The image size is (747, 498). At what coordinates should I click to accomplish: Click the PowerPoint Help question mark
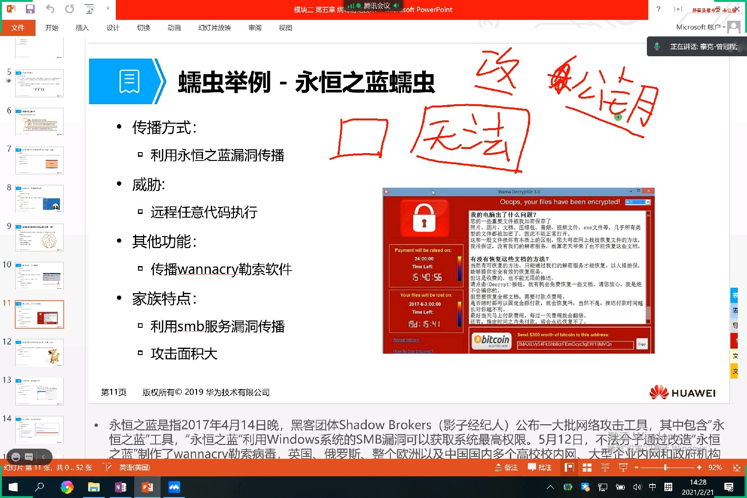tap(658, 9)
